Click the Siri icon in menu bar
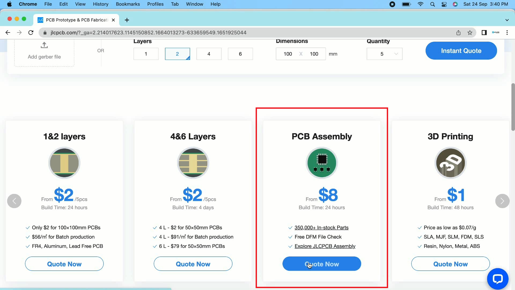Viewport: 515px width, 290px height. coord(455,4)
